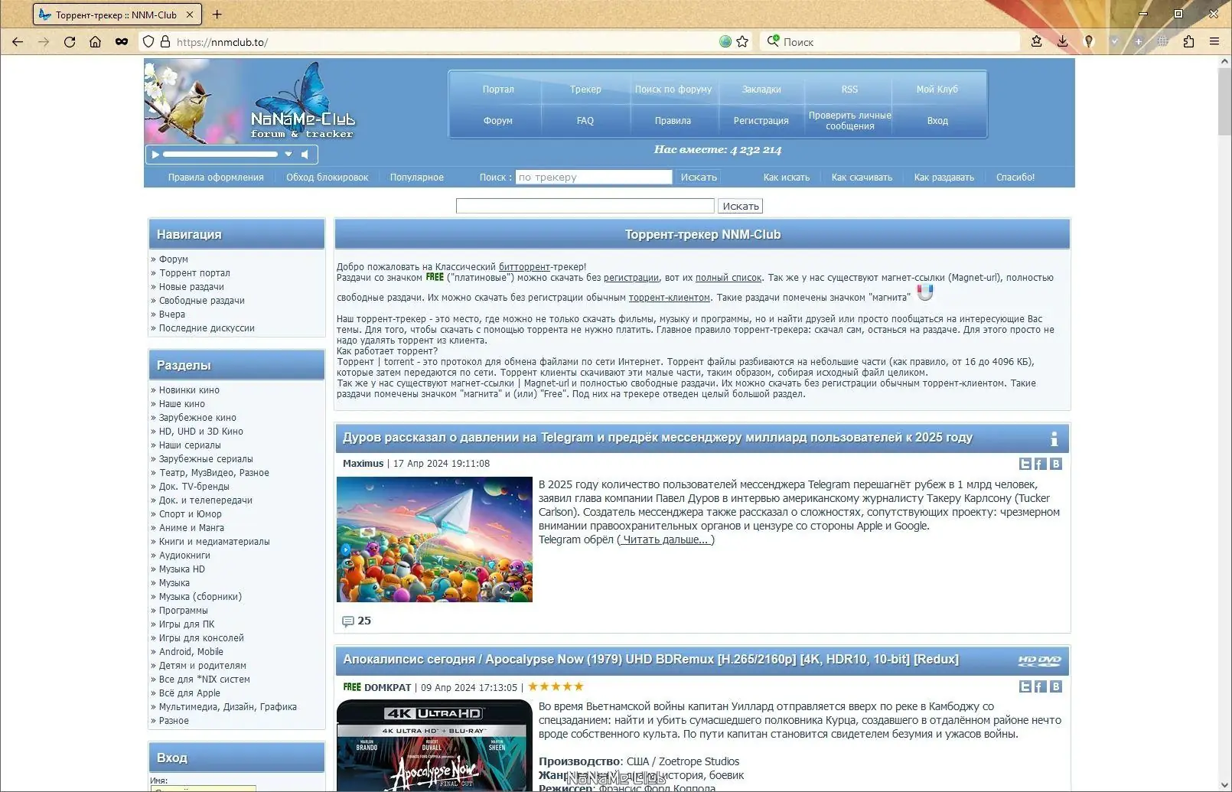The width and height of the screenshot is (1232, 792).
Task: Click the audio player progress bar
Action: (220, 155)
